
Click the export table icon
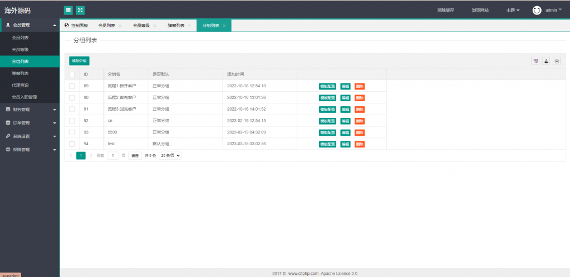546,61
